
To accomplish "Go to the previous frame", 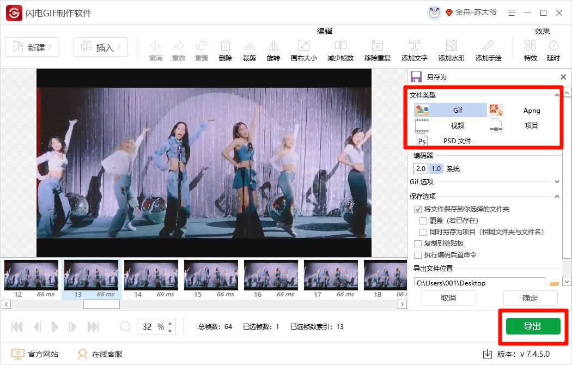I will click(37, 327).
